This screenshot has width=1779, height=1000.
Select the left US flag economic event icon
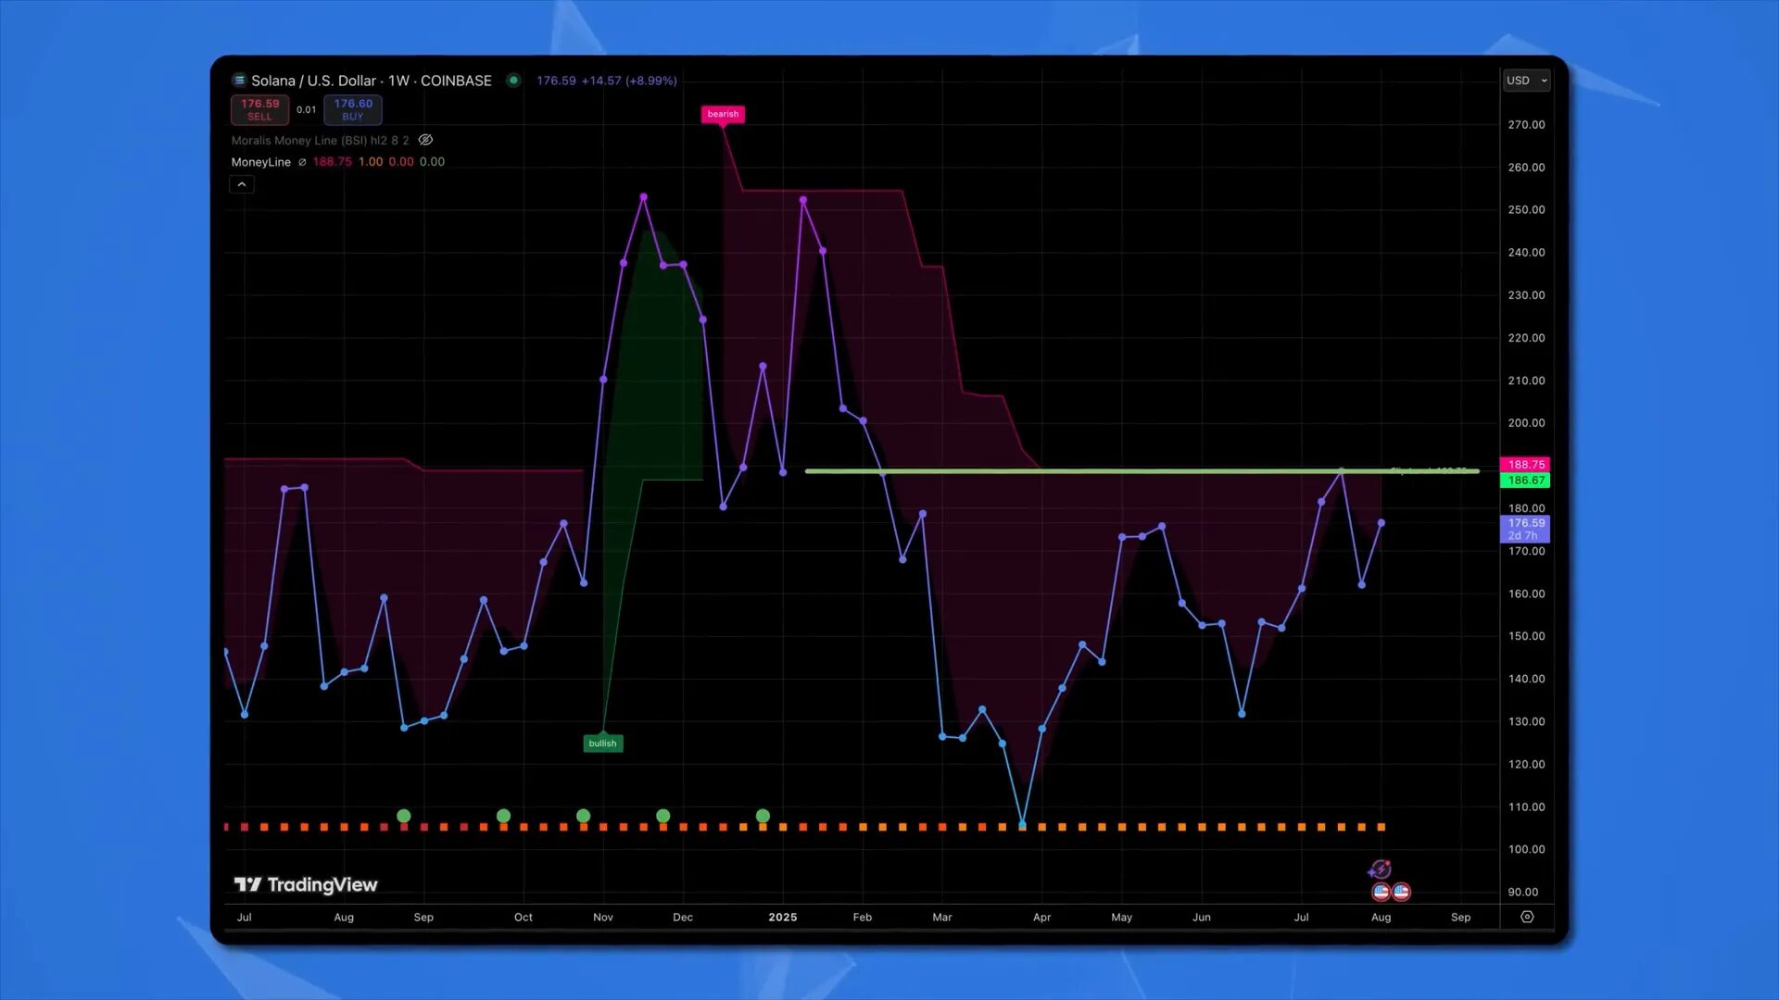[x=1382, y=892]
